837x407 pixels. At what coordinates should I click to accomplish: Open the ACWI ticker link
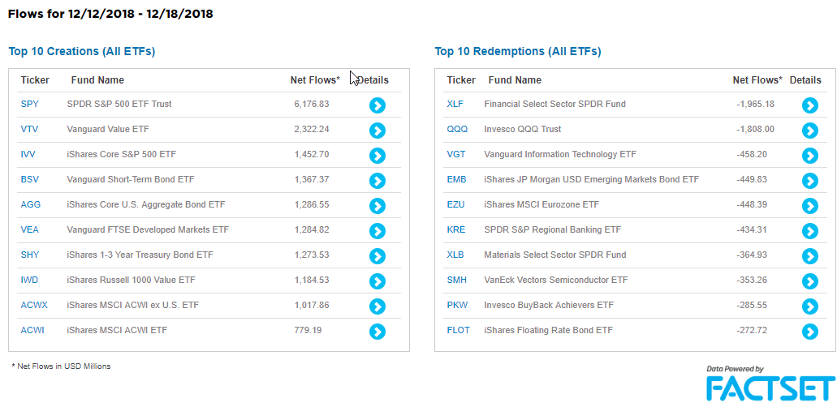(32, 330)
